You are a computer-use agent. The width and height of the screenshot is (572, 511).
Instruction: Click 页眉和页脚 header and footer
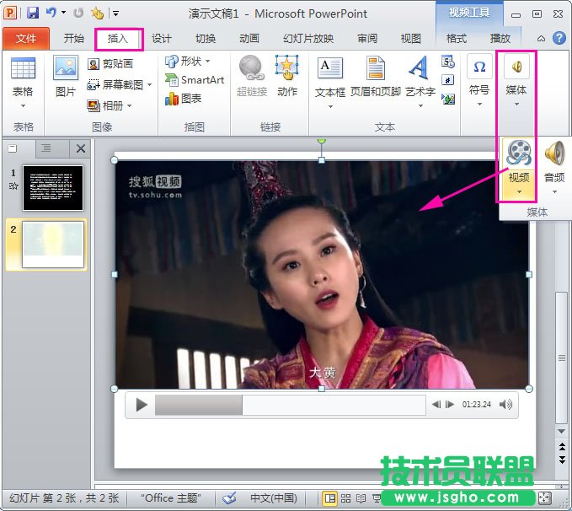[x=376, y=77]
